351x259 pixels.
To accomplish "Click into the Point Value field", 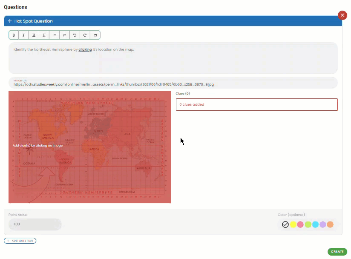I will pos(35,224).
